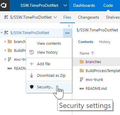Click the green plus Add file icon

coord(32,64)
